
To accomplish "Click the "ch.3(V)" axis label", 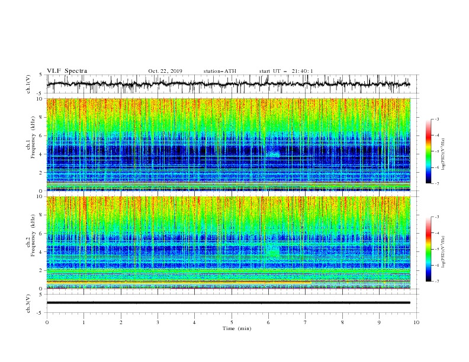I will point(28,303).
